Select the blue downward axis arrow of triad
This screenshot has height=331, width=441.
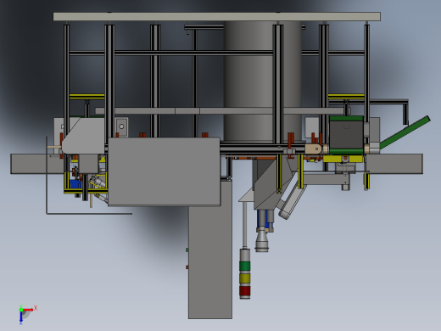pyautogui.click(x=21, y=317)
